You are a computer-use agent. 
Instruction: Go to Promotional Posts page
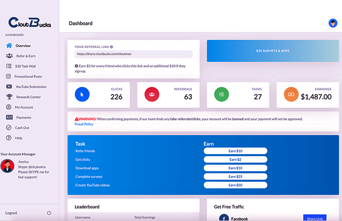(x=29, y=76)
